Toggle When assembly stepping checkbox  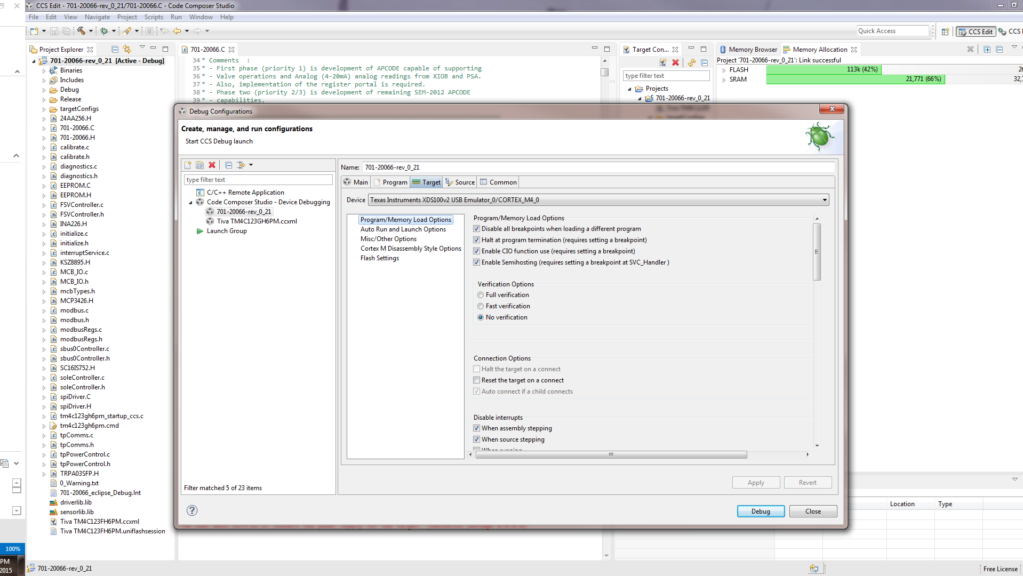pos(477,428)
